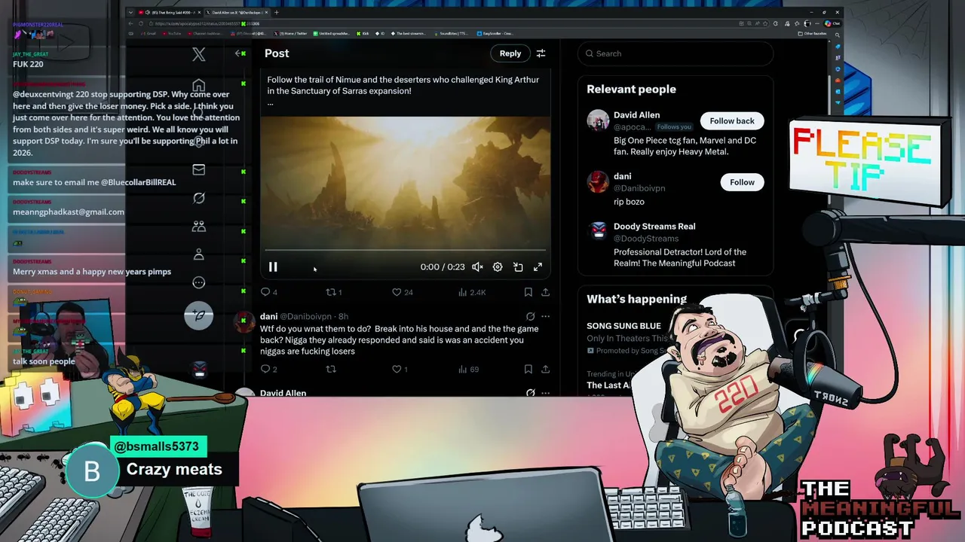
Task: Open the More circle icon in sidebar
Action: coord(198,282)
